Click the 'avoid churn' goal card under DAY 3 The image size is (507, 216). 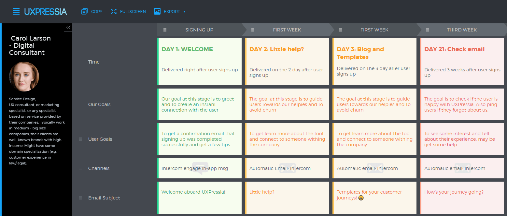[374, 104]
